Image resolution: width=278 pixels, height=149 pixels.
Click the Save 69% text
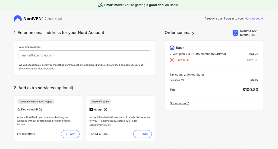[182, 60]
